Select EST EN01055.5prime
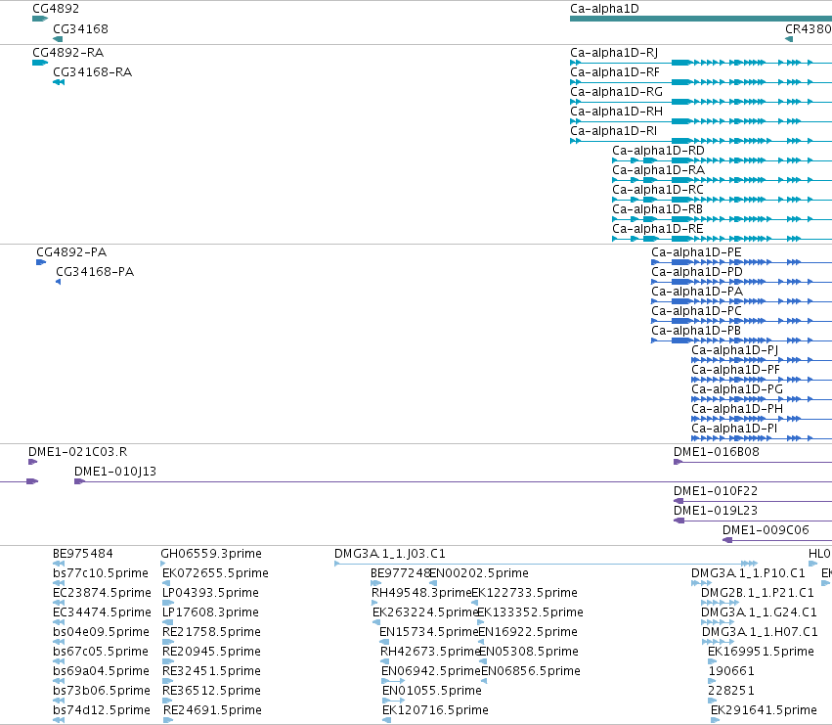This screenshot has width=832, height=725. [x=394, y=701]
